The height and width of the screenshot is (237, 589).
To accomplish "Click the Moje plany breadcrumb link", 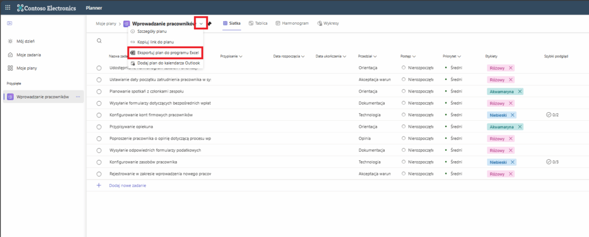I will (x=104, y=24).
